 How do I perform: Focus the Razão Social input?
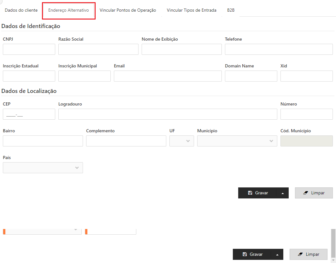98,49
